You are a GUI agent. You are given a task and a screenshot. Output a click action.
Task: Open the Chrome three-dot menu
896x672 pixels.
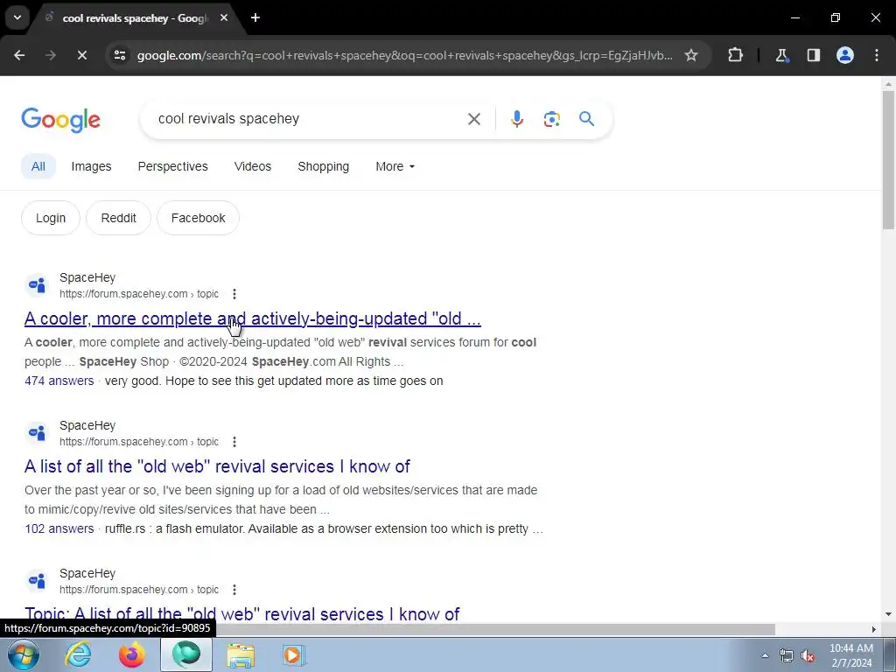(877, 55)
